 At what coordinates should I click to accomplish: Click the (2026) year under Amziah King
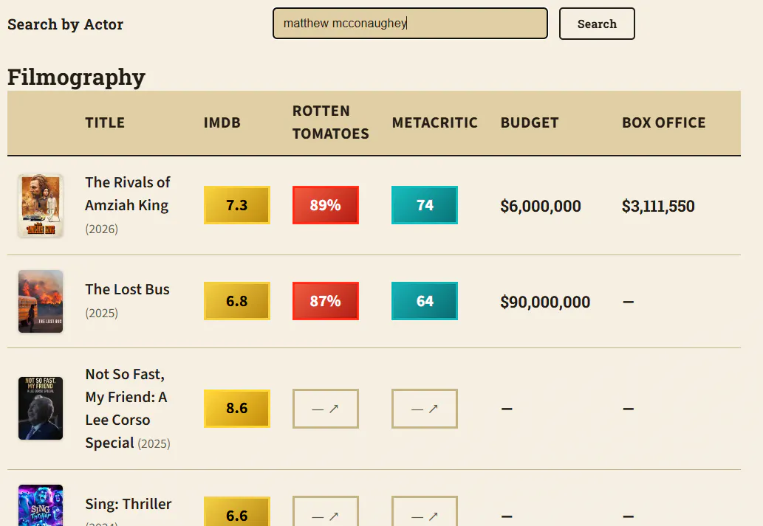click(102, 229)
